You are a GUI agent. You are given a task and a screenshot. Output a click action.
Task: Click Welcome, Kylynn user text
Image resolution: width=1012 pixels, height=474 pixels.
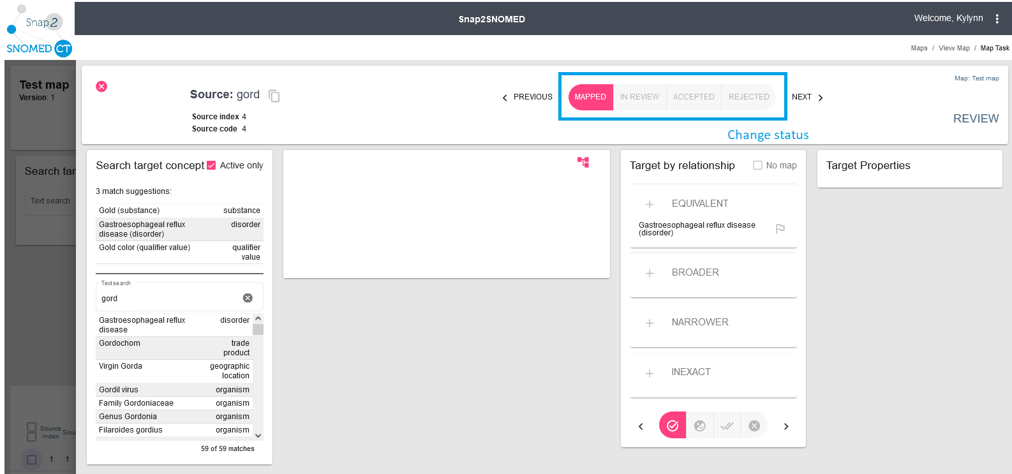click(948, 18)
